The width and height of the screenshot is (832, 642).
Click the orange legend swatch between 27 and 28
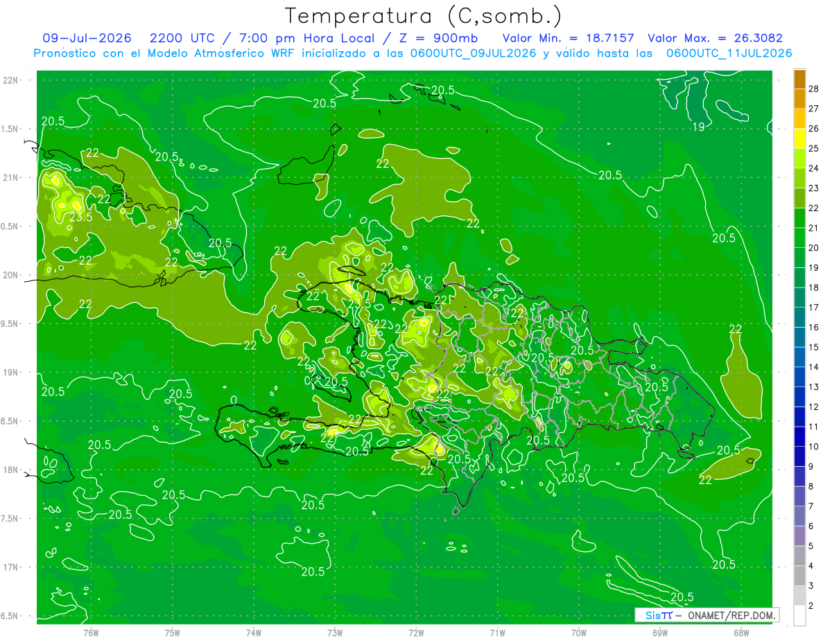799,98
